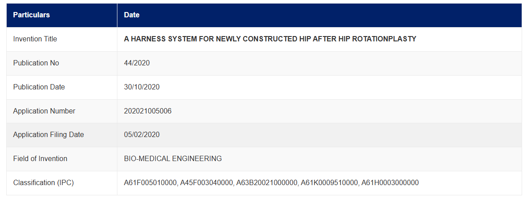Click application number 202021005006
Viewport: 527px width, 198px height.
148,111
